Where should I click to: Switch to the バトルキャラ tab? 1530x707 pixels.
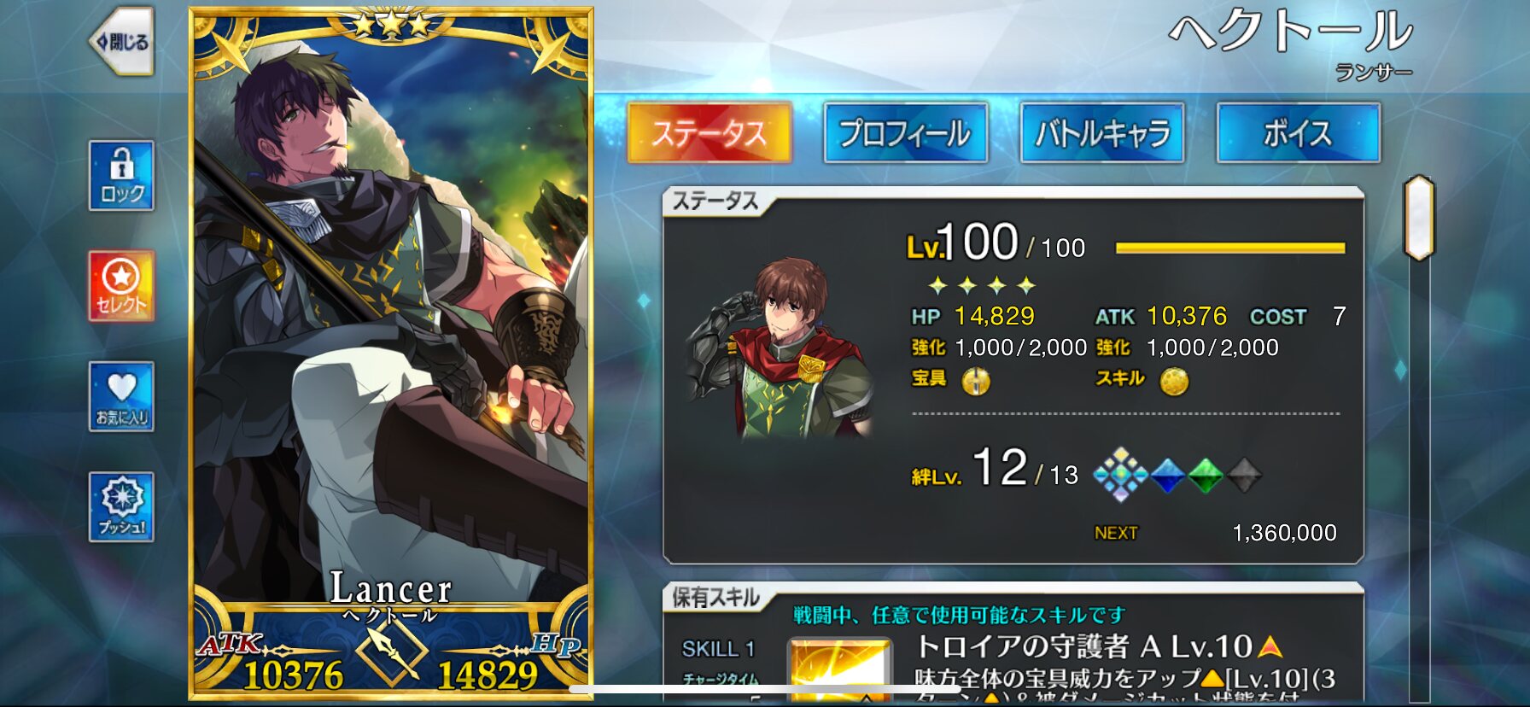pos(1102,133)
